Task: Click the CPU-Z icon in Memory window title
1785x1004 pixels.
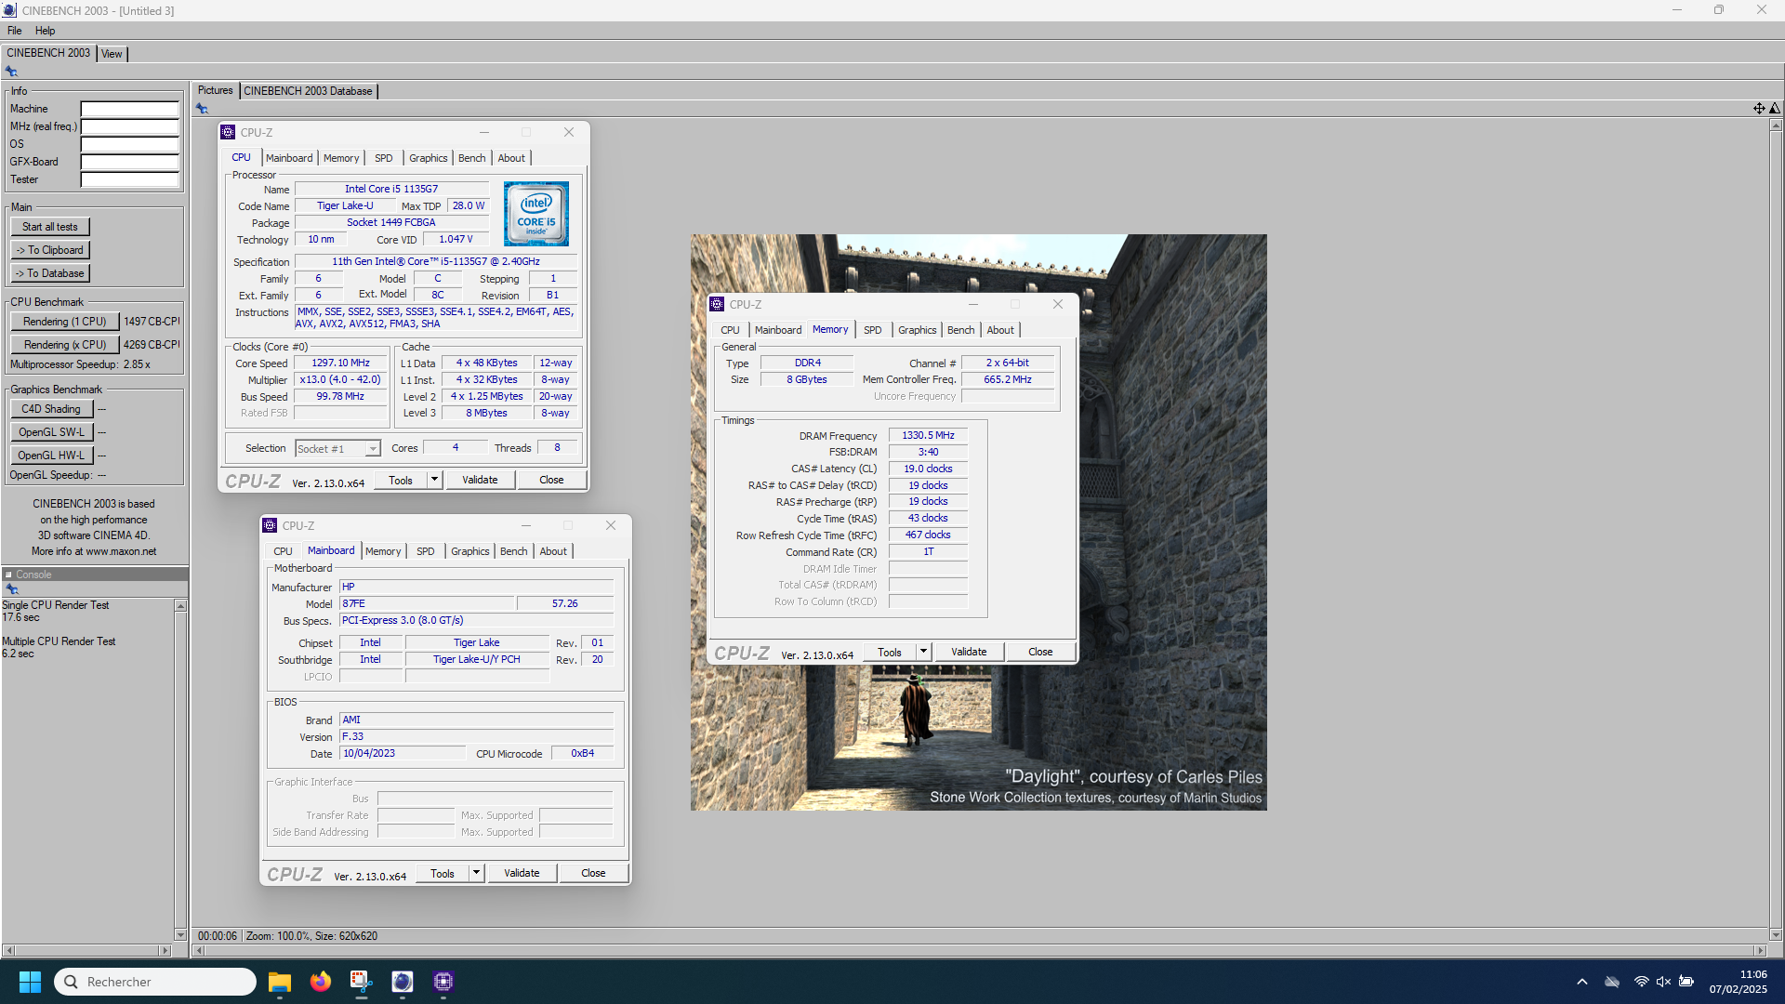Action: [717, 305]
